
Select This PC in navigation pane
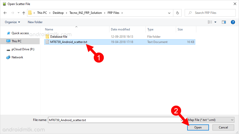(x=16, y=41)
